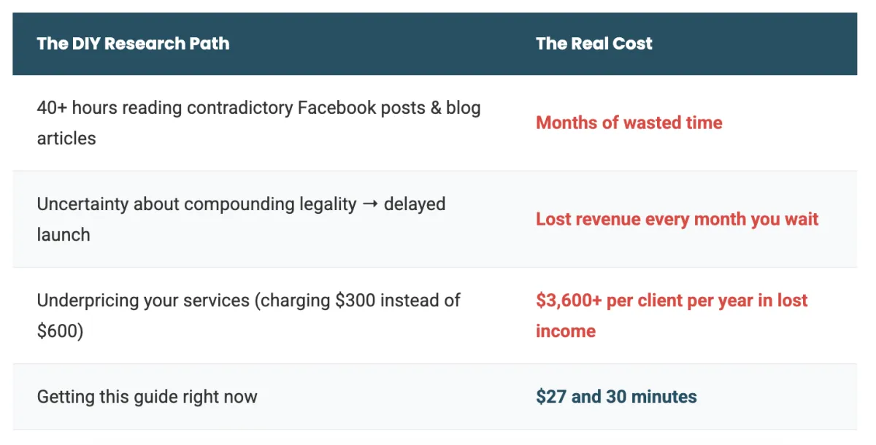876x445 pixels.
Task: Click the word "launch" in the second row
Action: pos(64,235)
